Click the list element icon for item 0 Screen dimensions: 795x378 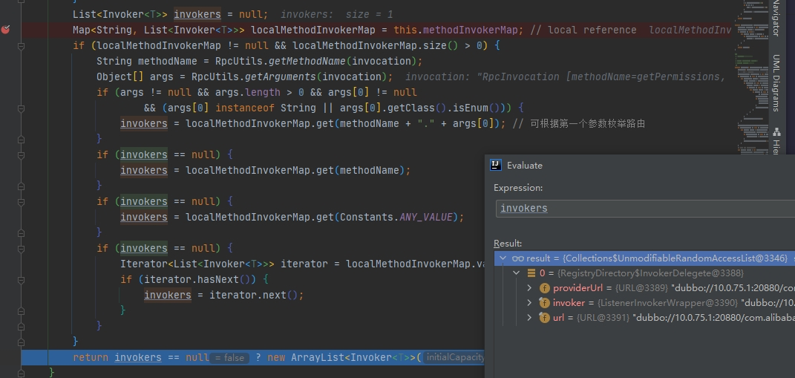531,273
